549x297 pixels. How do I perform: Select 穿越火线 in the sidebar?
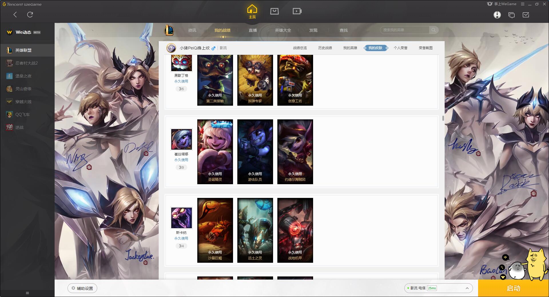pos(27,102)
